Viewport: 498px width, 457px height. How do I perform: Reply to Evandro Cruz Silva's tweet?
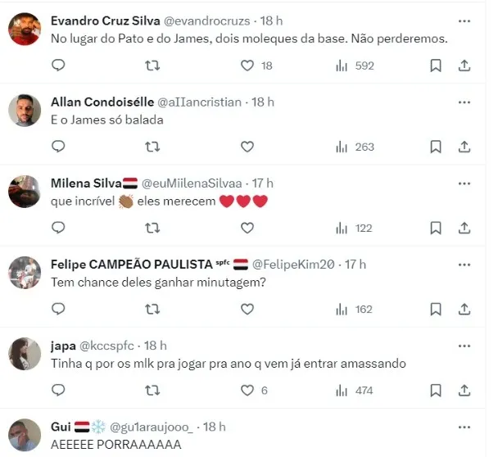pos(58,66)
